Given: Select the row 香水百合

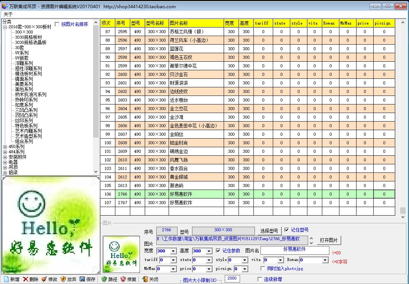Looking at the screenshot, I should [247, 168].
